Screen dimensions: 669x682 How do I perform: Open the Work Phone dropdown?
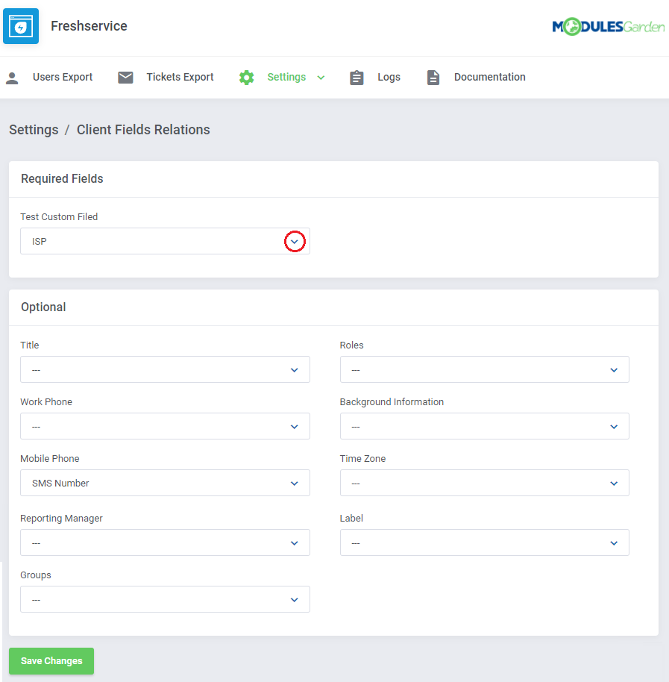(x=165, y=426)
